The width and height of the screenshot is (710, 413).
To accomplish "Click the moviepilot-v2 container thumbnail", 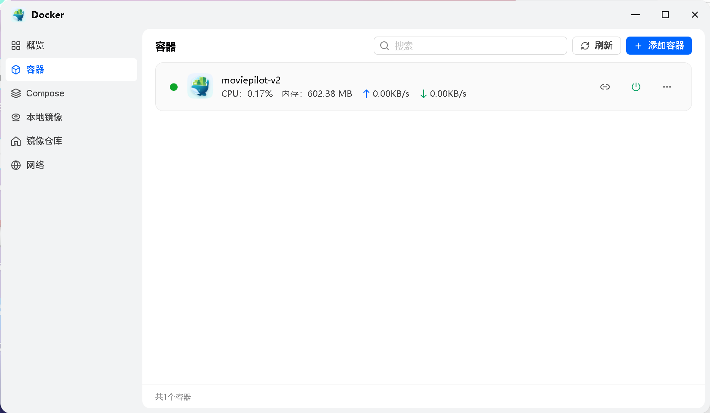I will pos(200,86).
